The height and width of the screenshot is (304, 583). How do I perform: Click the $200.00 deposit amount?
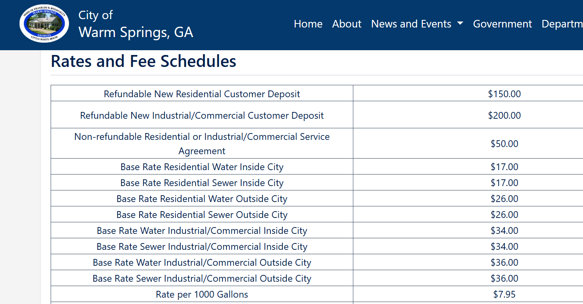504,116
